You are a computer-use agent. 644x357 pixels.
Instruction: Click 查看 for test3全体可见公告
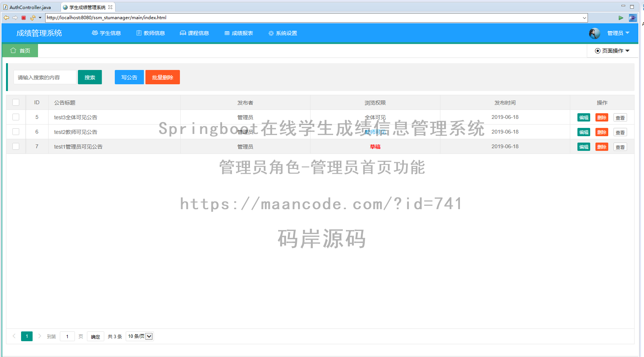point(620,118)
